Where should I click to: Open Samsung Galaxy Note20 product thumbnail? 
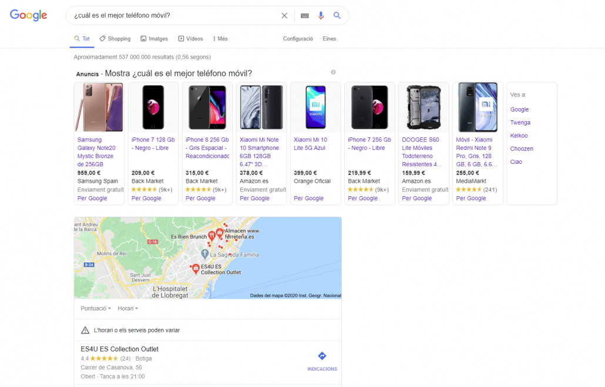(99, 107)
